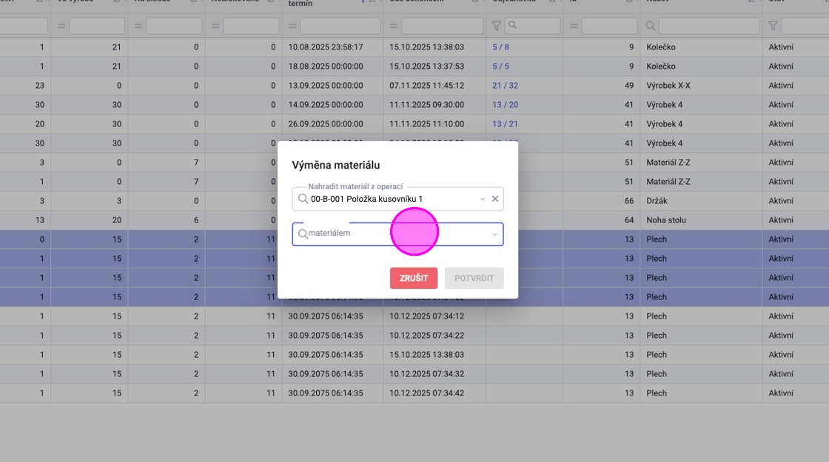Open order link '13 / 20'
The height and width of the screenshot is (462, 829).
(x=505, y=105)
